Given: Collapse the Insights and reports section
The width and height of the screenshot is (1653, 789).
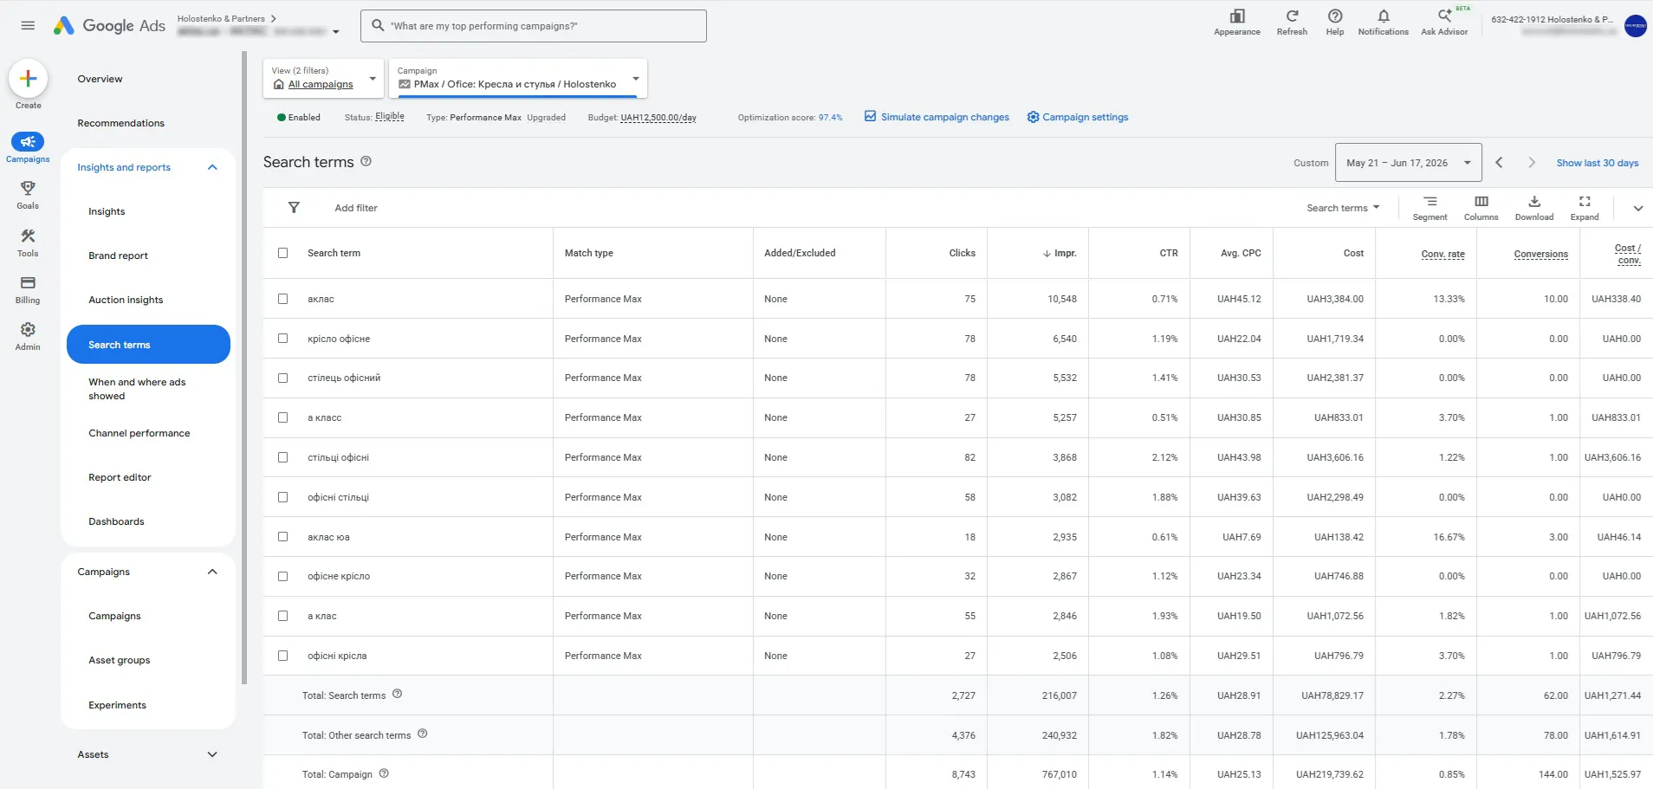Looking at the screenshot, I should tap(212, 167).
